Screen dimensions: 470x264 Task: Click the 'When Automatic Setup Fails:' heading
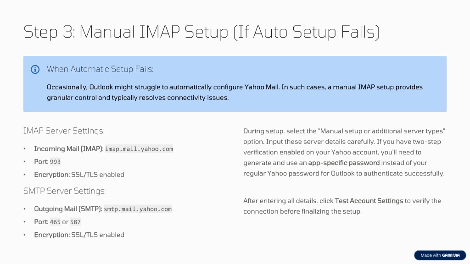coord(100,69)
